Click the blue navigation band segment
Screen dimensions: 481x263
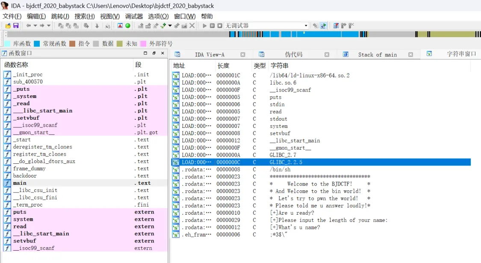[319, 34]
